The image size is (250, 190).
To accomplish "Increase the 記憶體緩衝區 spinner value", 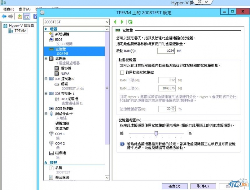I will [173, 108].
